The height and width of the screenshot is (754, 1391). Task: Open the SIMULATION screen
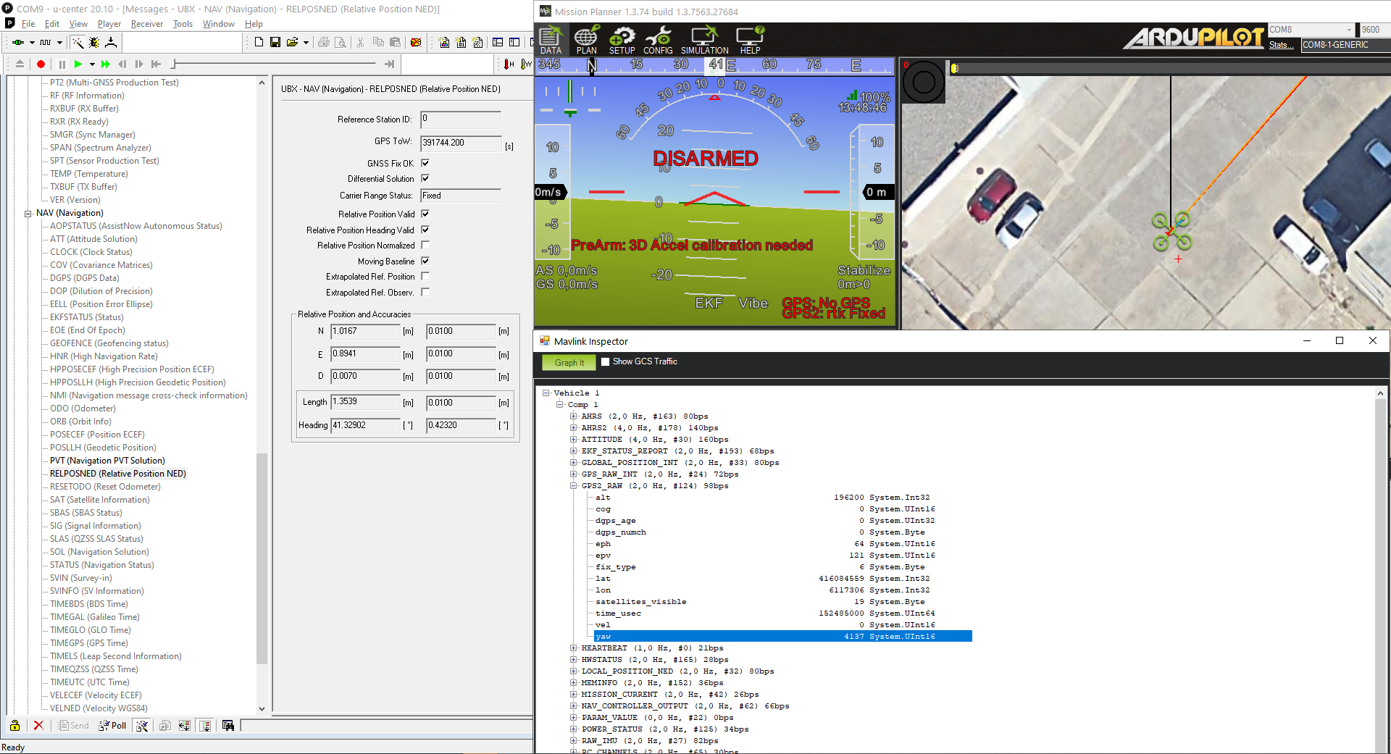click(704, 40)
